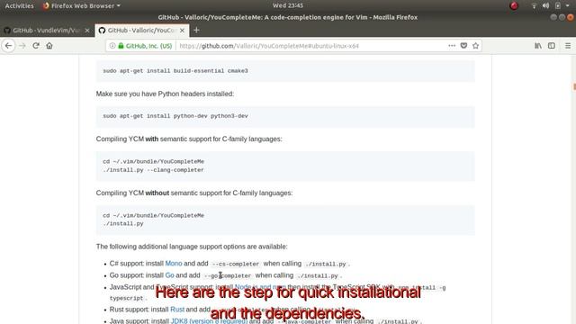Open the Library icon in toolbar
The height and width of the screenshot is (324, 576).
point(538,46)
